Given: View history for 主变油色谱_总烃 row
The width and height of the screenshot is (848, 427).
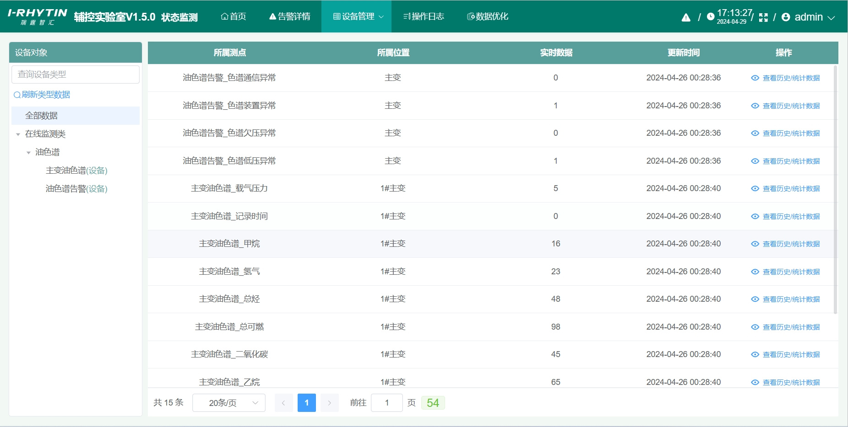Looking at the screenshot, I should (791, 299).
